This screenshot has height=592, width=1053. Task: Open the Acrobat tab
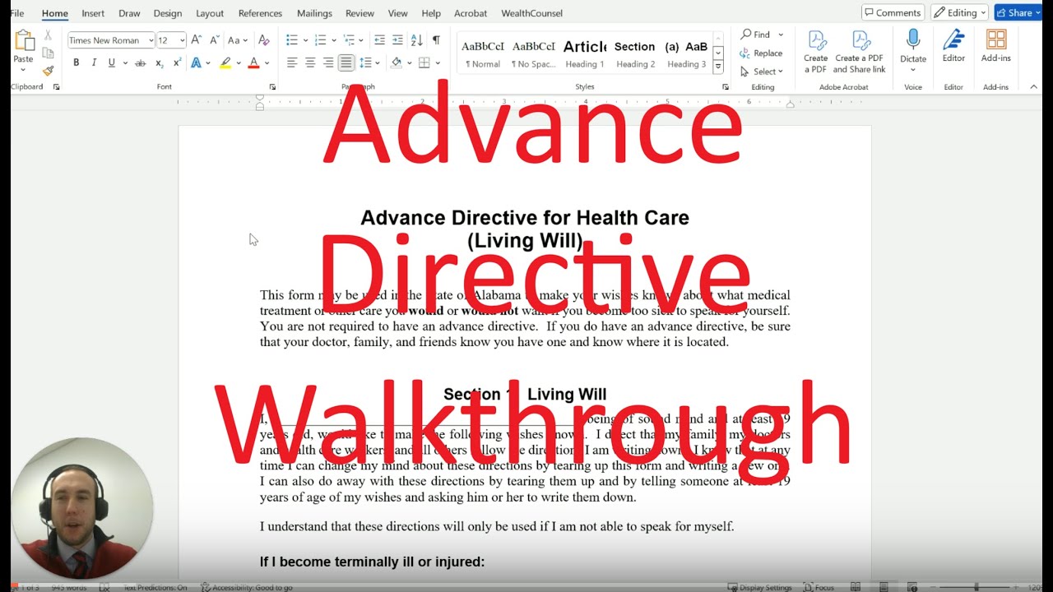click(471, 13)
